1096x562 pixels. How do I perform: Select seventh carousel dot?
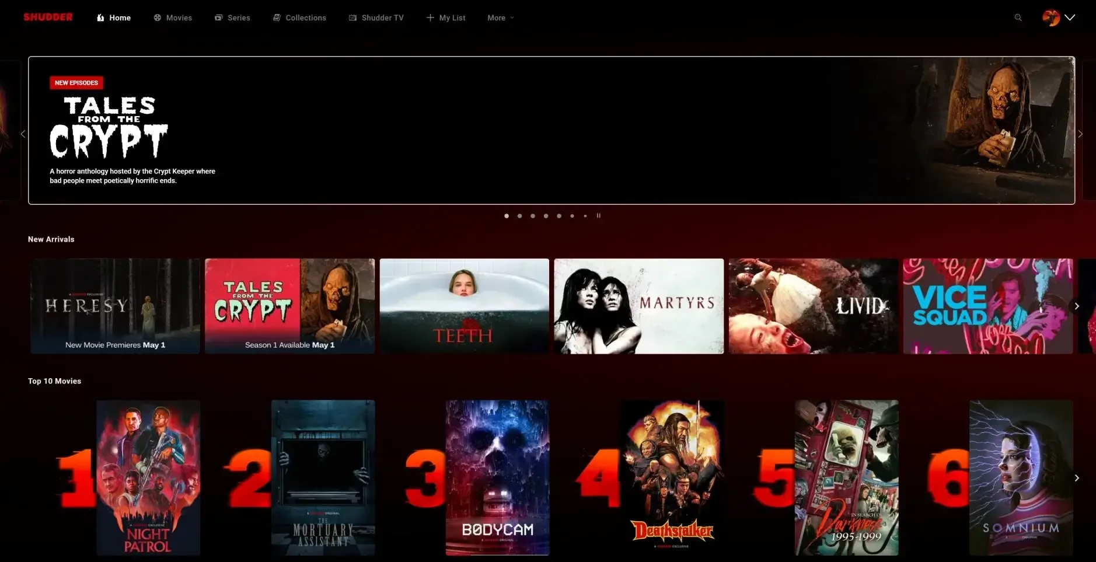click(x=585, y=216)
